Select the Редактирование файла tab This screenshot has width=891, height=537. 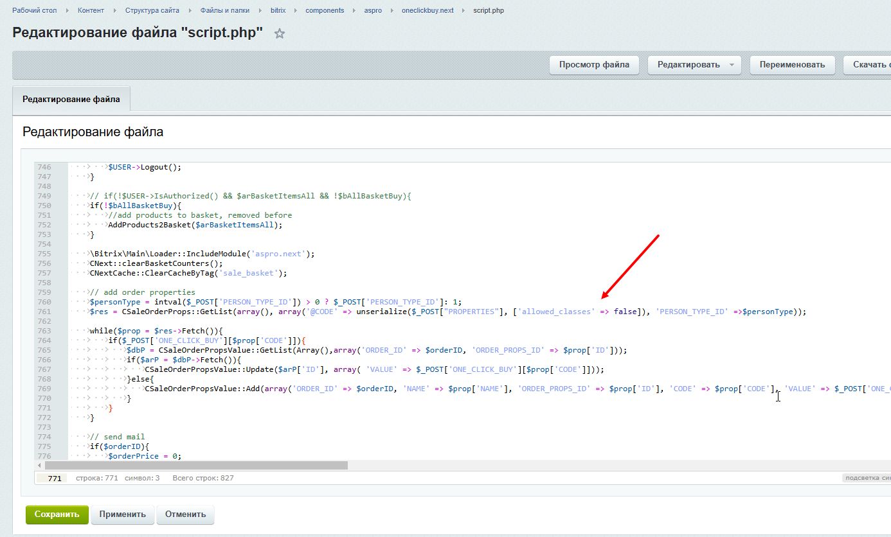(x=71, y=100)
